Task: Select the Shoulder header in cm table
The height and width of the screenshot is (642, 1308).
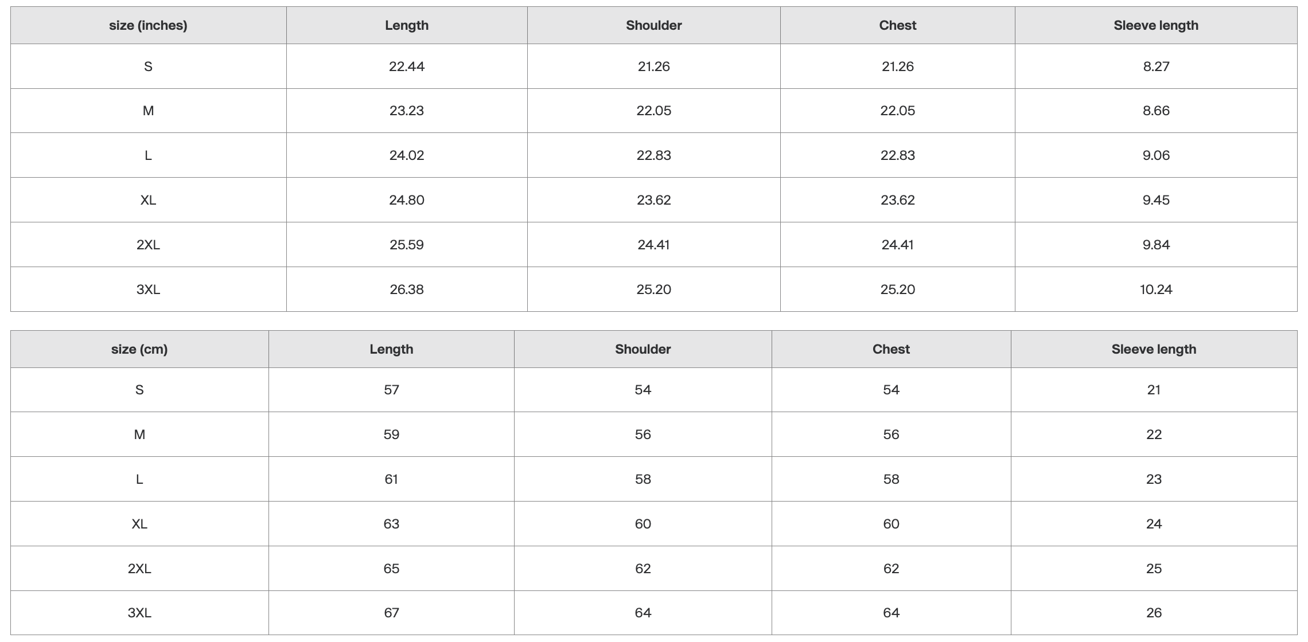Action: click(643, 349)
